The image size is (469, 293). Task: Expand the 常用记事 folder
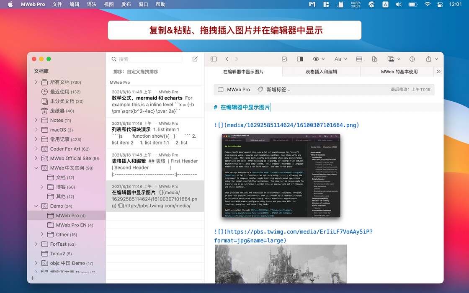[36, 139]
